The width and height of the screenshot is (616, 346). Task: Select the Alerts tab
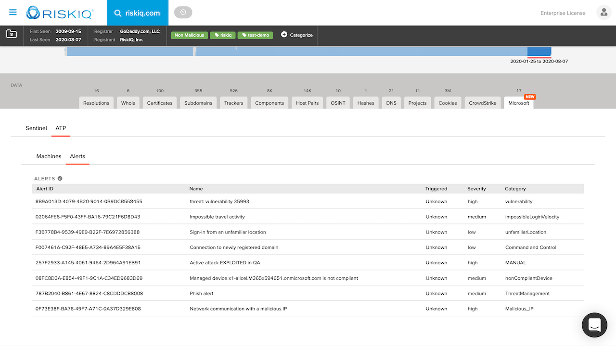(x=77, y=156)
